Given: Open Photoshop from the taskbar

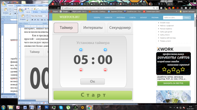Looking at the screenshot, I should [x=46, y=107].
